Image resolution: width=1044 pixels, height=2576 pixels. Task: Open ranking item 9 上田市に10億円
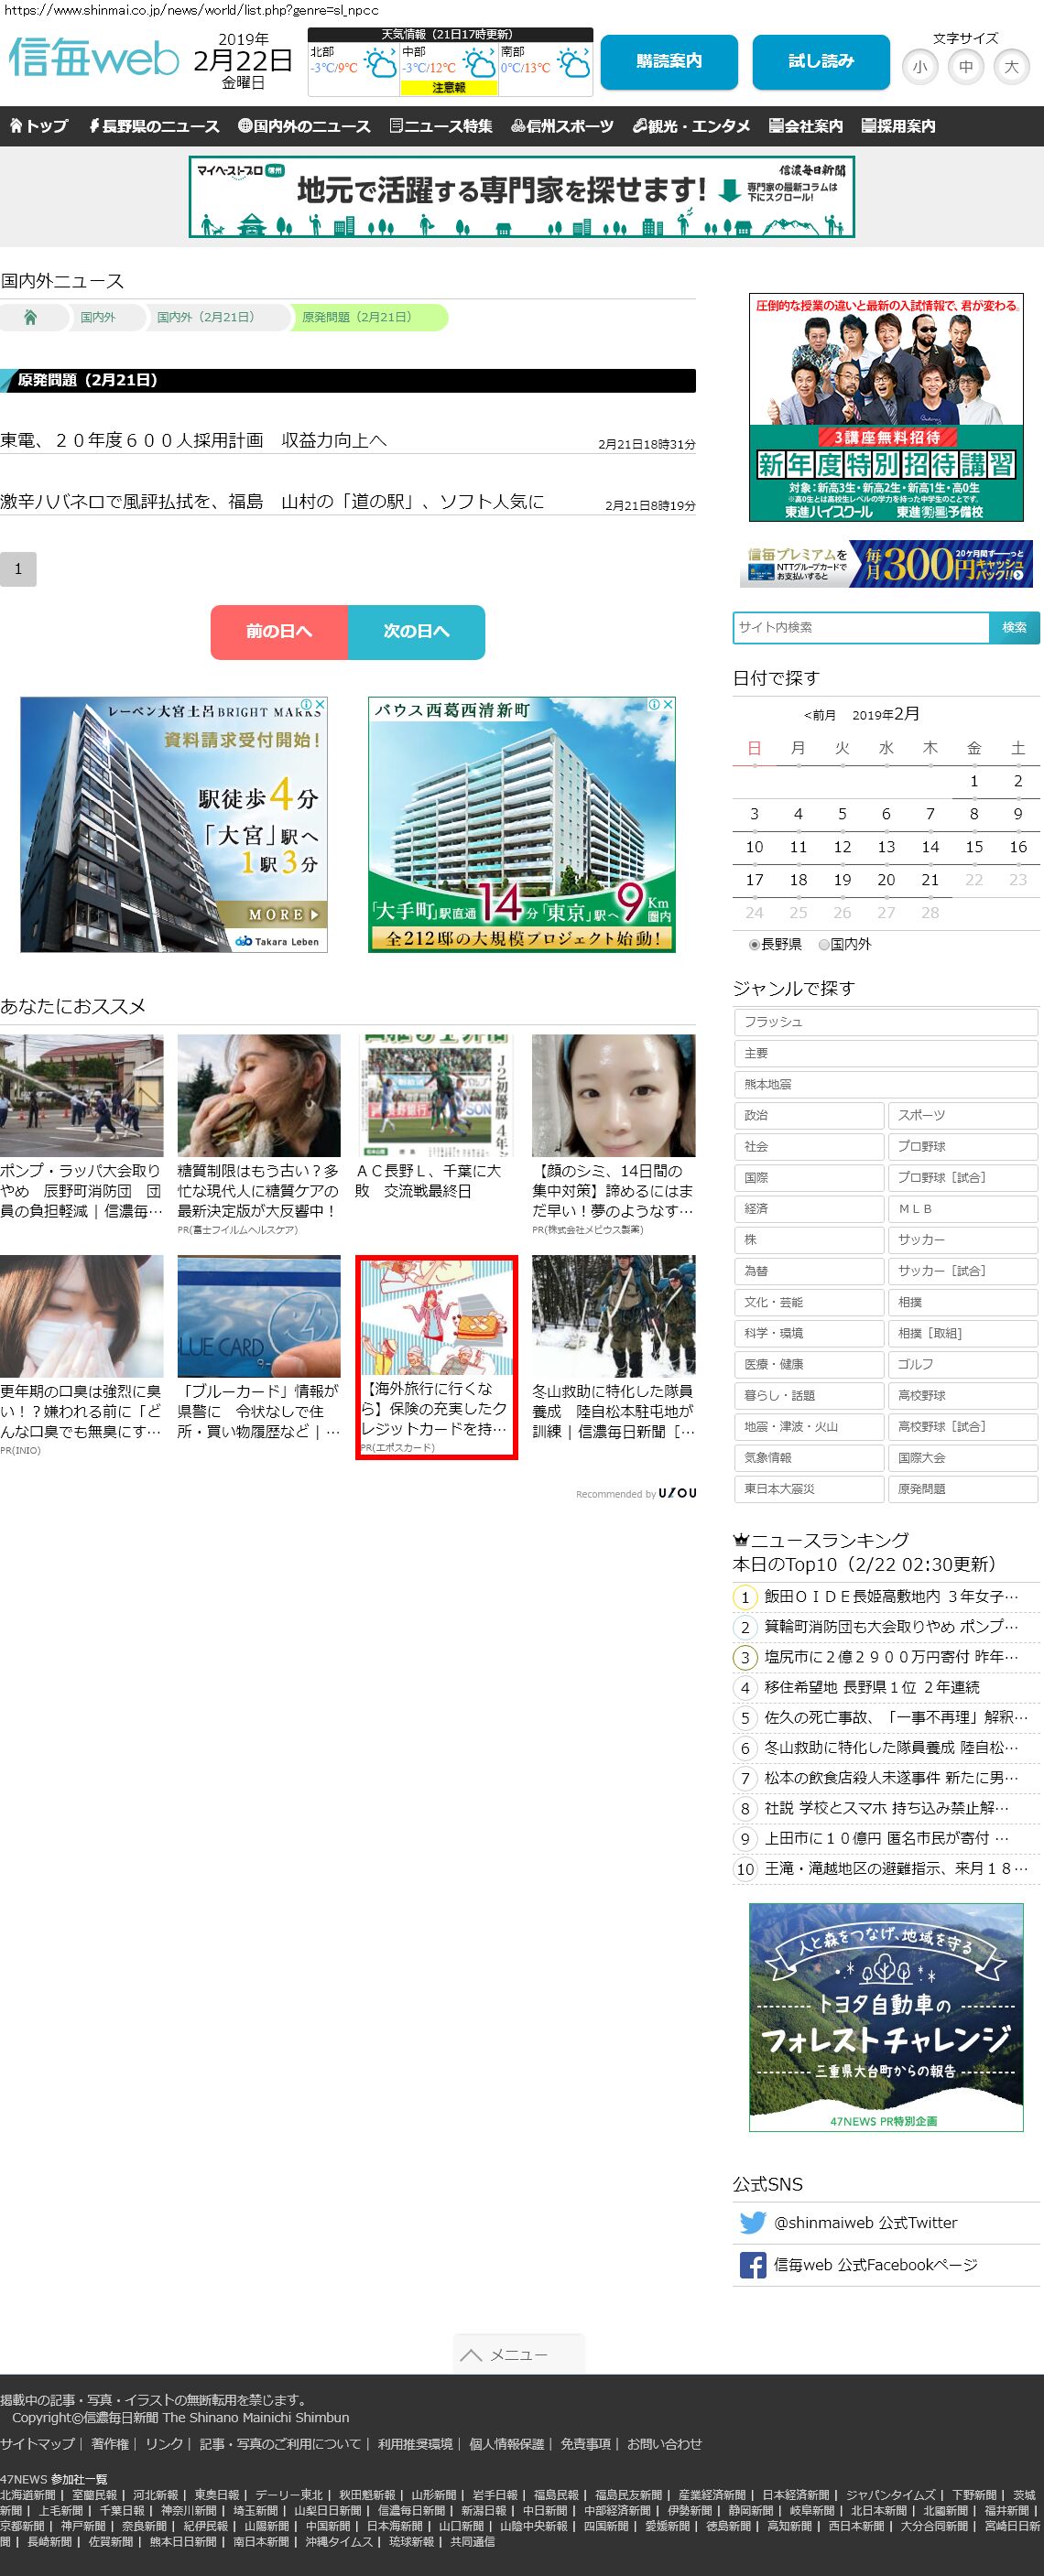[x=886, y=1838]
